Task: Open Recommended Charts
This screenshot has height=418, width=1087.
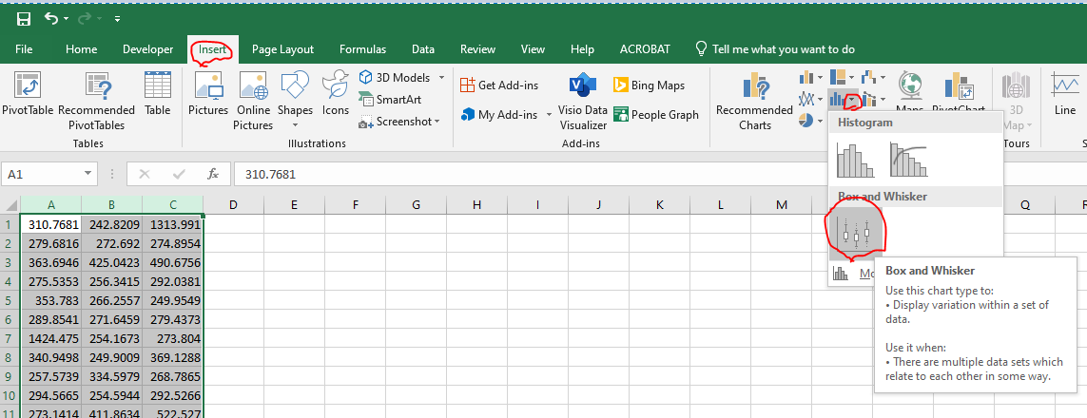Action: tap(755, 101)
